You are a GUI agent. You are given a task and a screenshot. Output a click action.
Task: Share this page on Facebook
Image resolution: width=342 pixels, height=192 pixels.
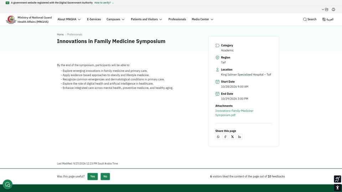point(225,137)
